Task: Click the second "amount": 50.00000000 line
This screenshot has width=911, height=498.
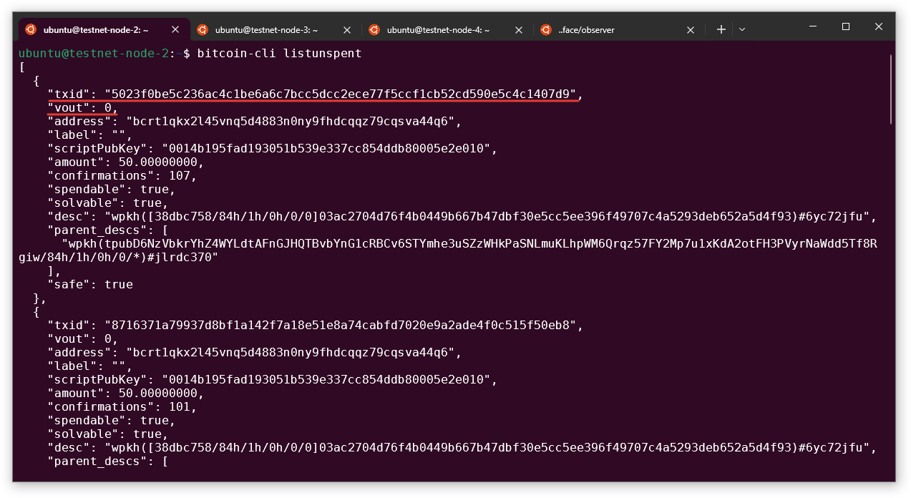Action: point(125,393)
